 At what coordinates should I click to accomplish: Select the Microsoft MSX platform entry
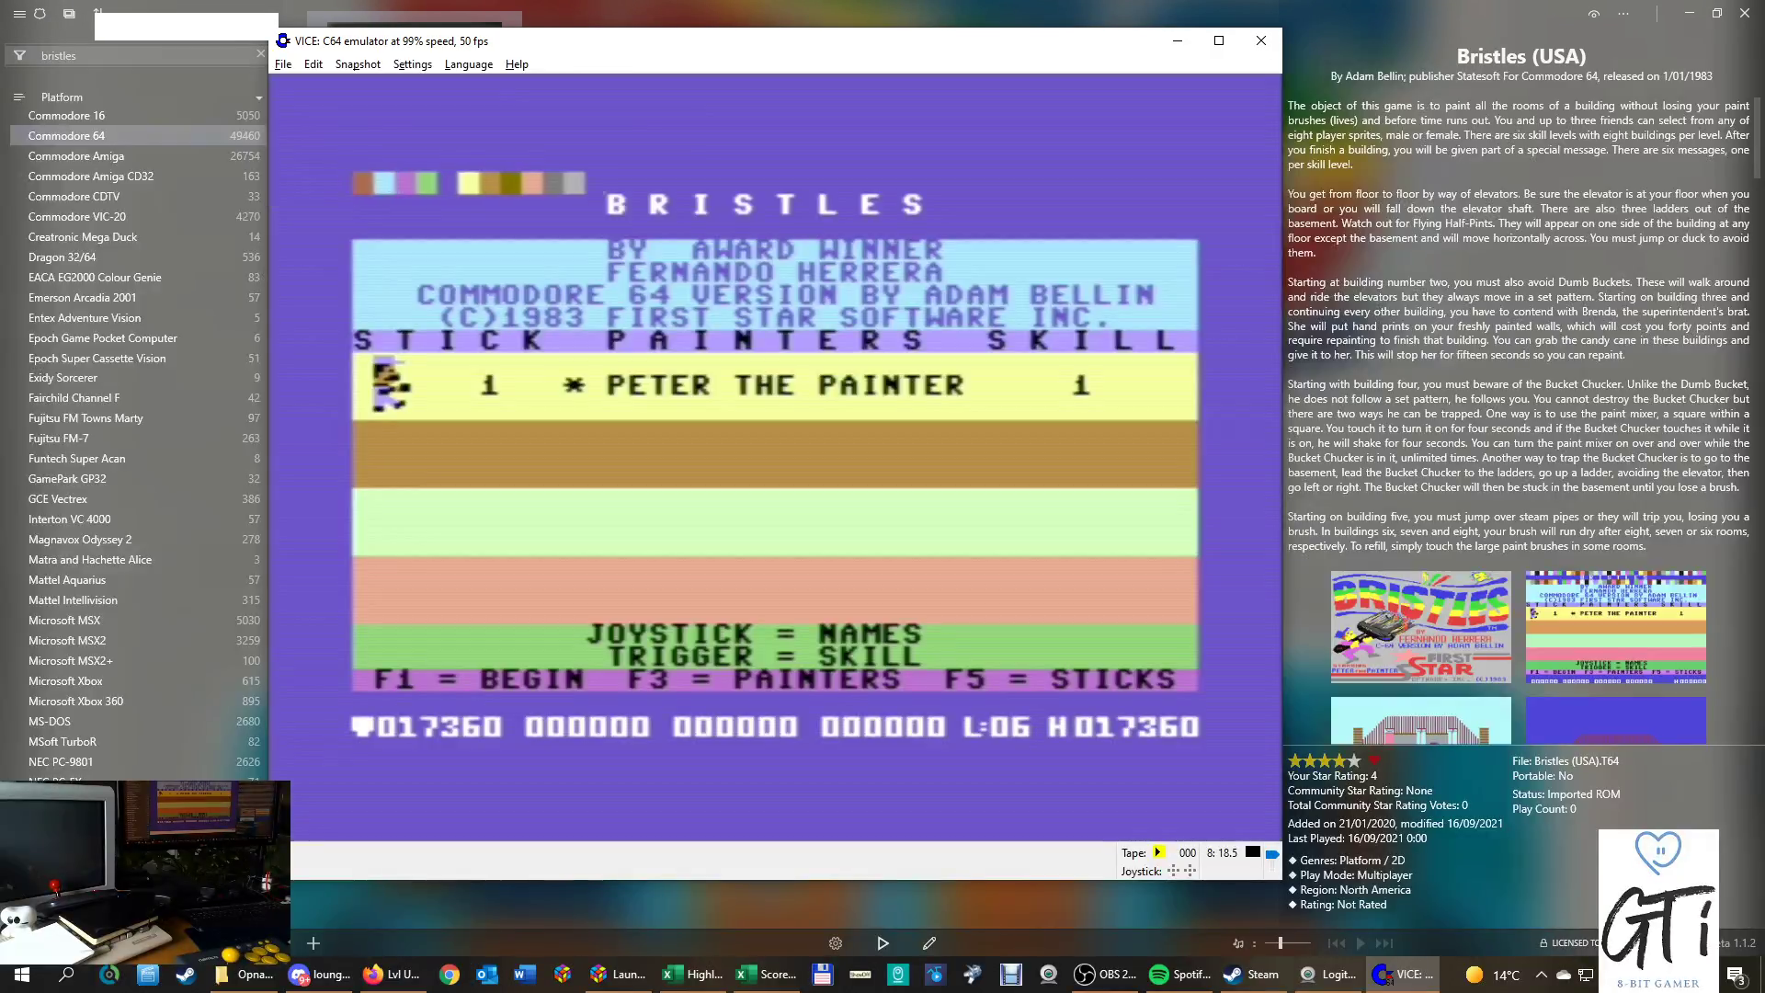[63, 621]
